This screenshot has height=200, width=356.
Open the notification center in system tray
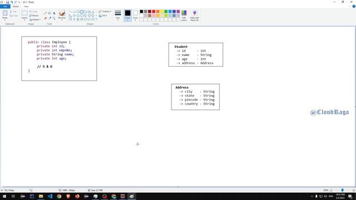point(350,196)
